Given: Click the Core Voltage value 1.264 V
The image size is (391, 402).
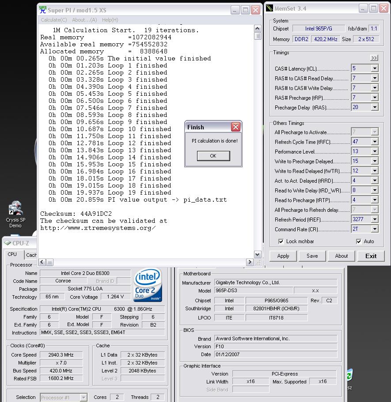Looking at the screenshot, I should point(115,297).
